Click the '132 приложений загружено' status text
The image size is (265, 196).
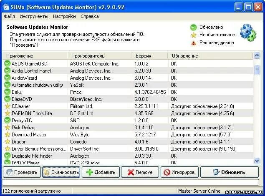click(32, 191)
